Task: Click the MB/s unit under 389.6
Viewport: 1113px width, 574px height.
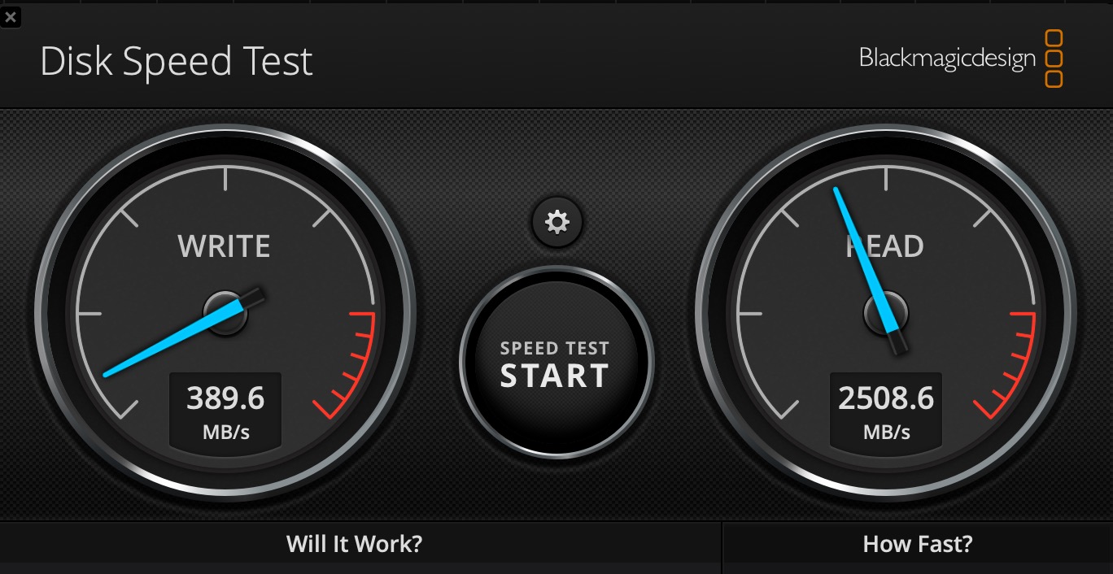Action: click(225, 433)
